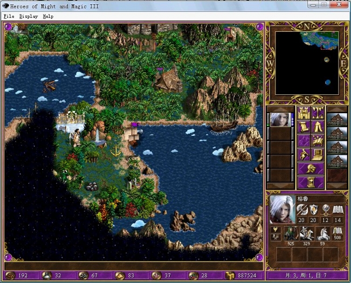
Task: Click the disabled Move Hero button
Action: pyautogui.click(x=304, y=141)
